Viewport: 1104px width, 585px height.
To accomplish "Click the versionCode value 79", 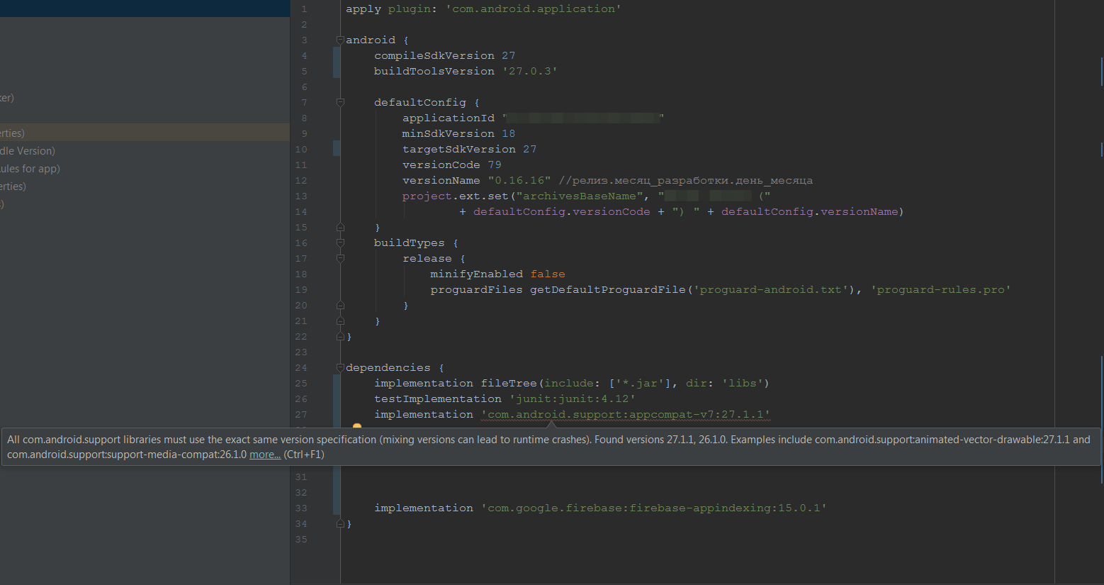I will click(x=495, y=165).
